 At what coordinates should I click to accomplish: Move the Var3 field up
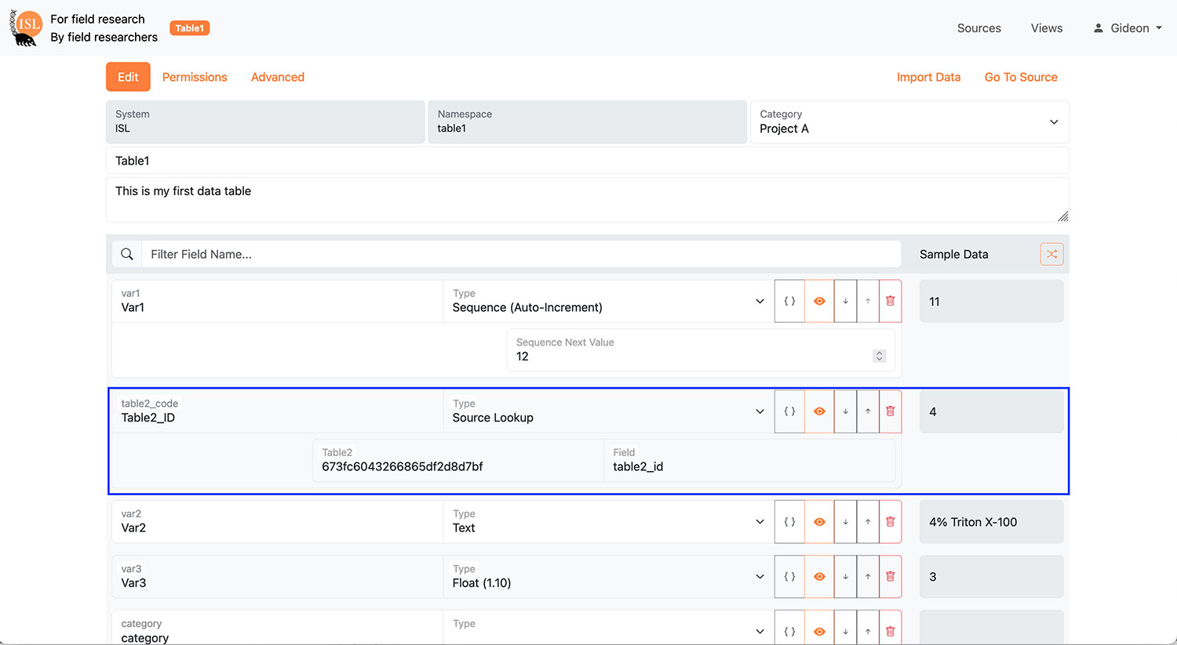click(x=868, y=577)
